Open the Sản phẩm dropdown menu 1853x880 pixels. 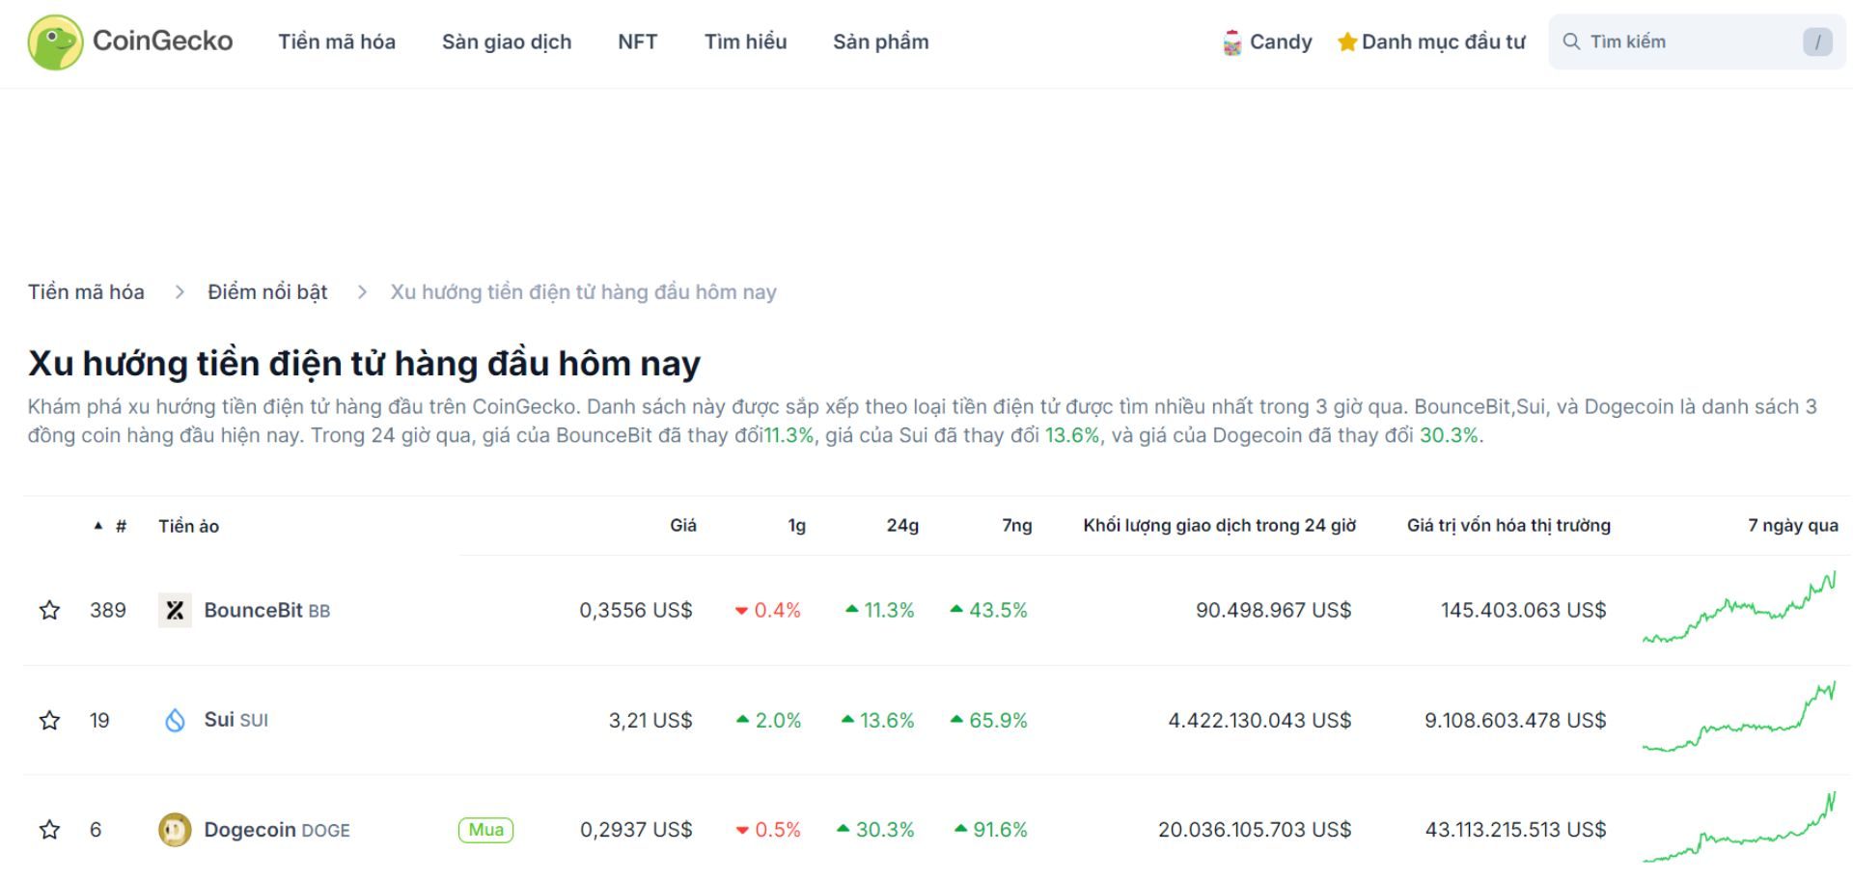pyautogui.click(x=881, y=41)
